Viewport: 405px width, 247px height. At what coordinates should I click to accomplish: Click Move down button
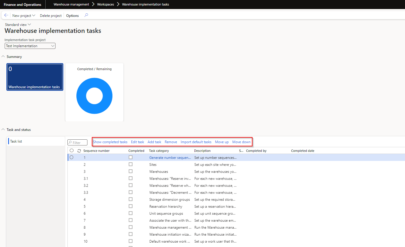pyautogui.click(x=241, y=142)
